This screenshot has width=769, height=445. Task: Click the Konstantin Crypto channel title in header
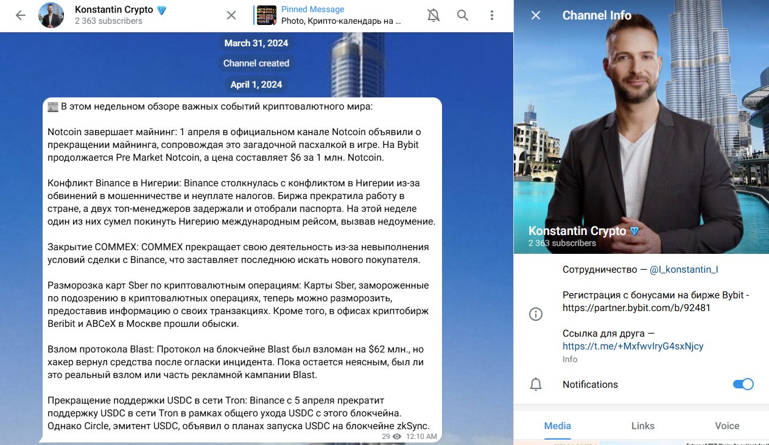[114, 10]
